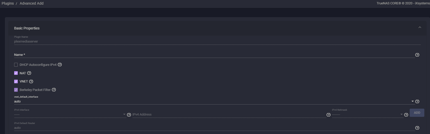Collapse the Basic Properties section
Viewport: 430px width, 134px height.
420,27
